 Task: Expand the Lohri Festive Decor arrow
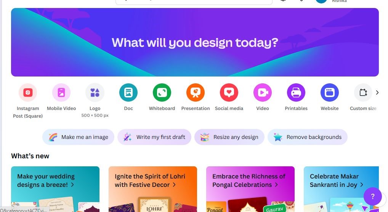(174, 185)
